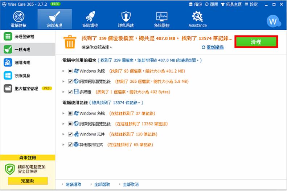
Task: Click the green shield rocket icon
Action: (10, 169)
